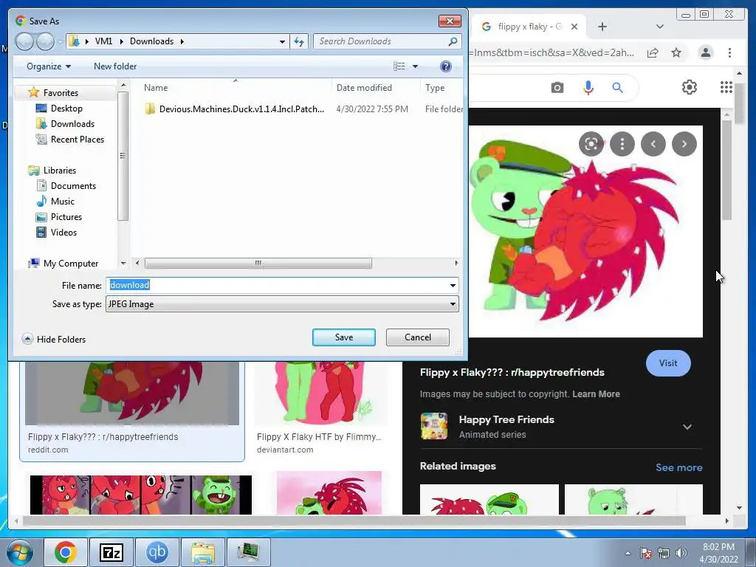Screen dimensions: 756x567
Task: Click the Visit button
Action: pyautogui.click(x=667, y=363)
